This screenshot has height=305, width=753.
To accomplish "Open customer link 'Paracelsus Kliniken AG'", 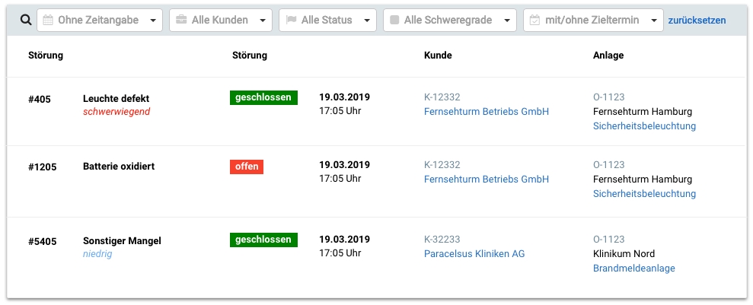I will [x=474, y=254].
